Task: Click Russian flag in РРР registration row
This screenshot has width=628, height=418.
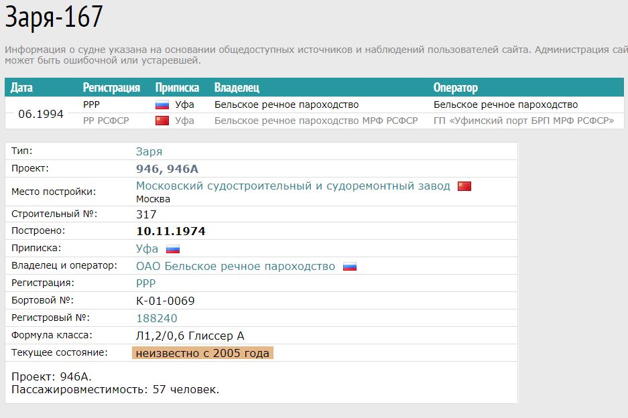Action: click(x=162, y=105)
